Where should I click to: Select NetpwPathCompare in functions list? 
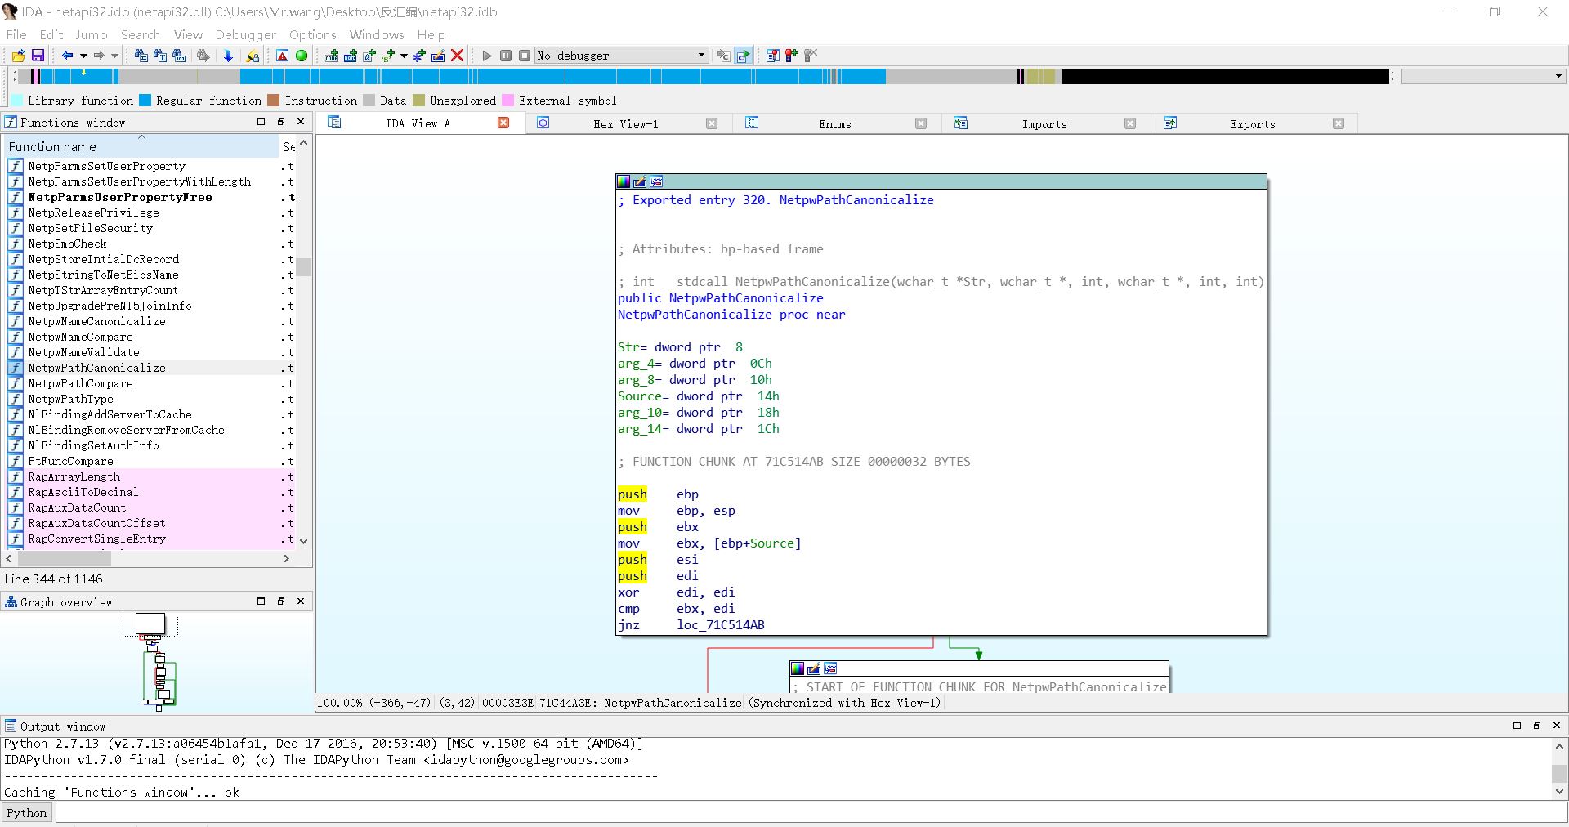[x=80, y=383]
